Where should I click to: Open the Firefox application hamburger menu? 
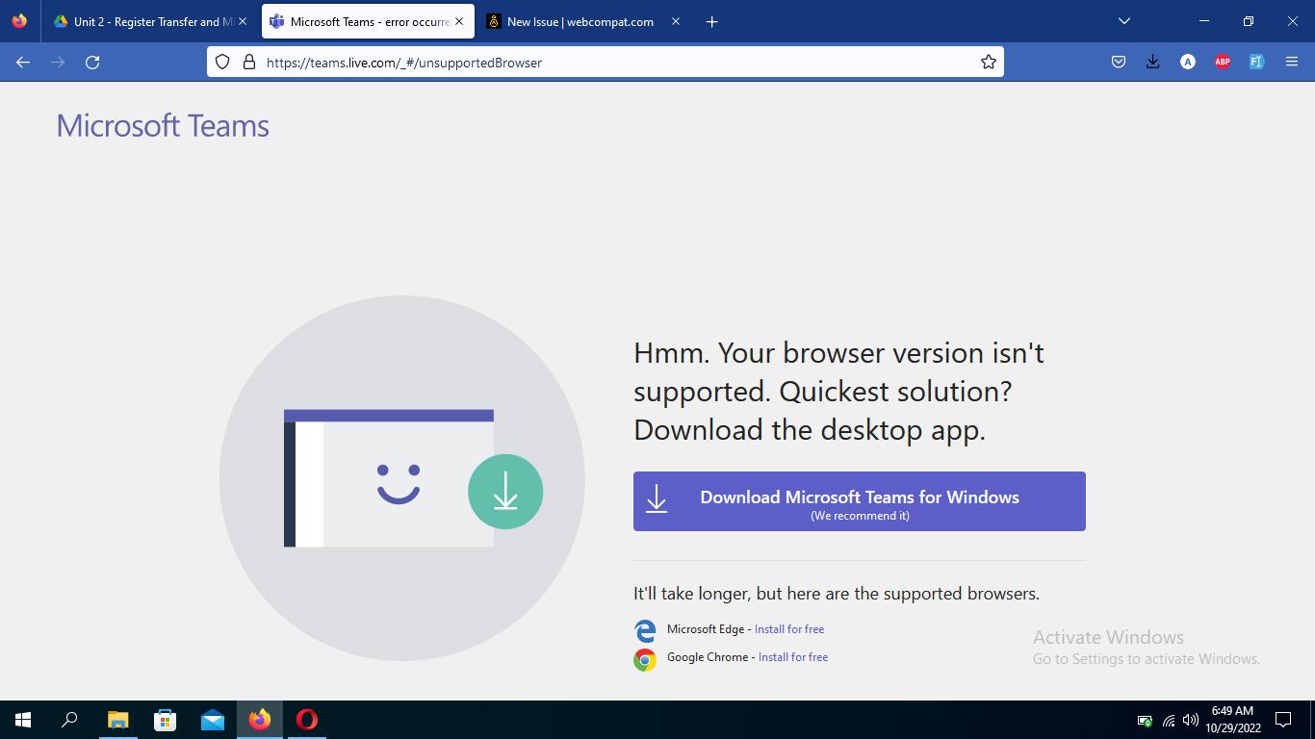pos(1292,63)
